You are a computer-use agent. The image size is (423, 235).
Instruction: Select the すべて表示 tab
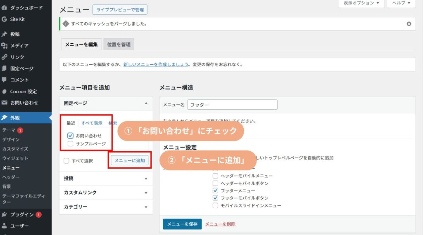coord(92,123)
